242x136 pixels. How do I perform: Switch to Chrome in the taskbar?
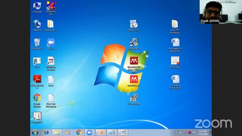point(79,133)
